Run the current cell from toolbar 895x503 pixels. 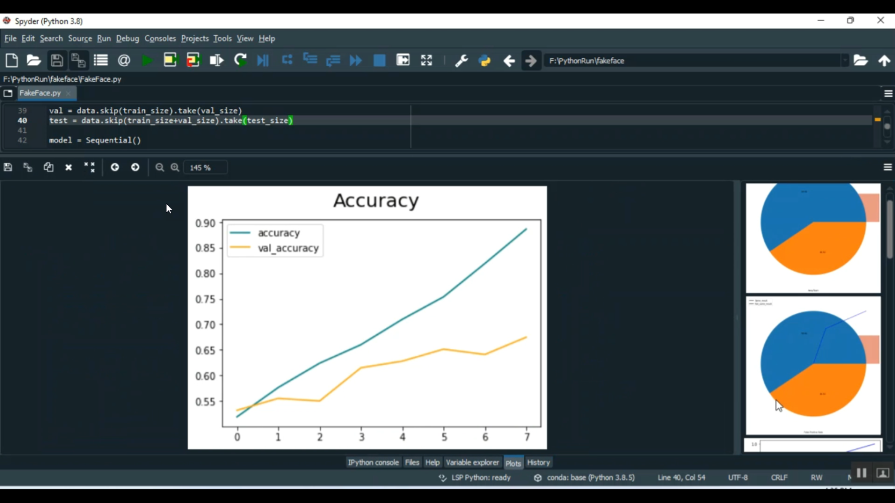(x=170, y=60)
